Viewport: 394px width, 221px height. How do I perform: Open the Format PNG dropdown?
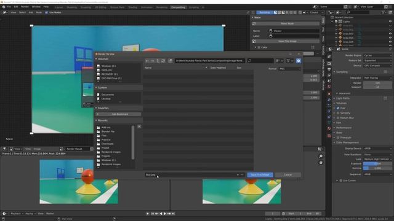coord(289,69)
